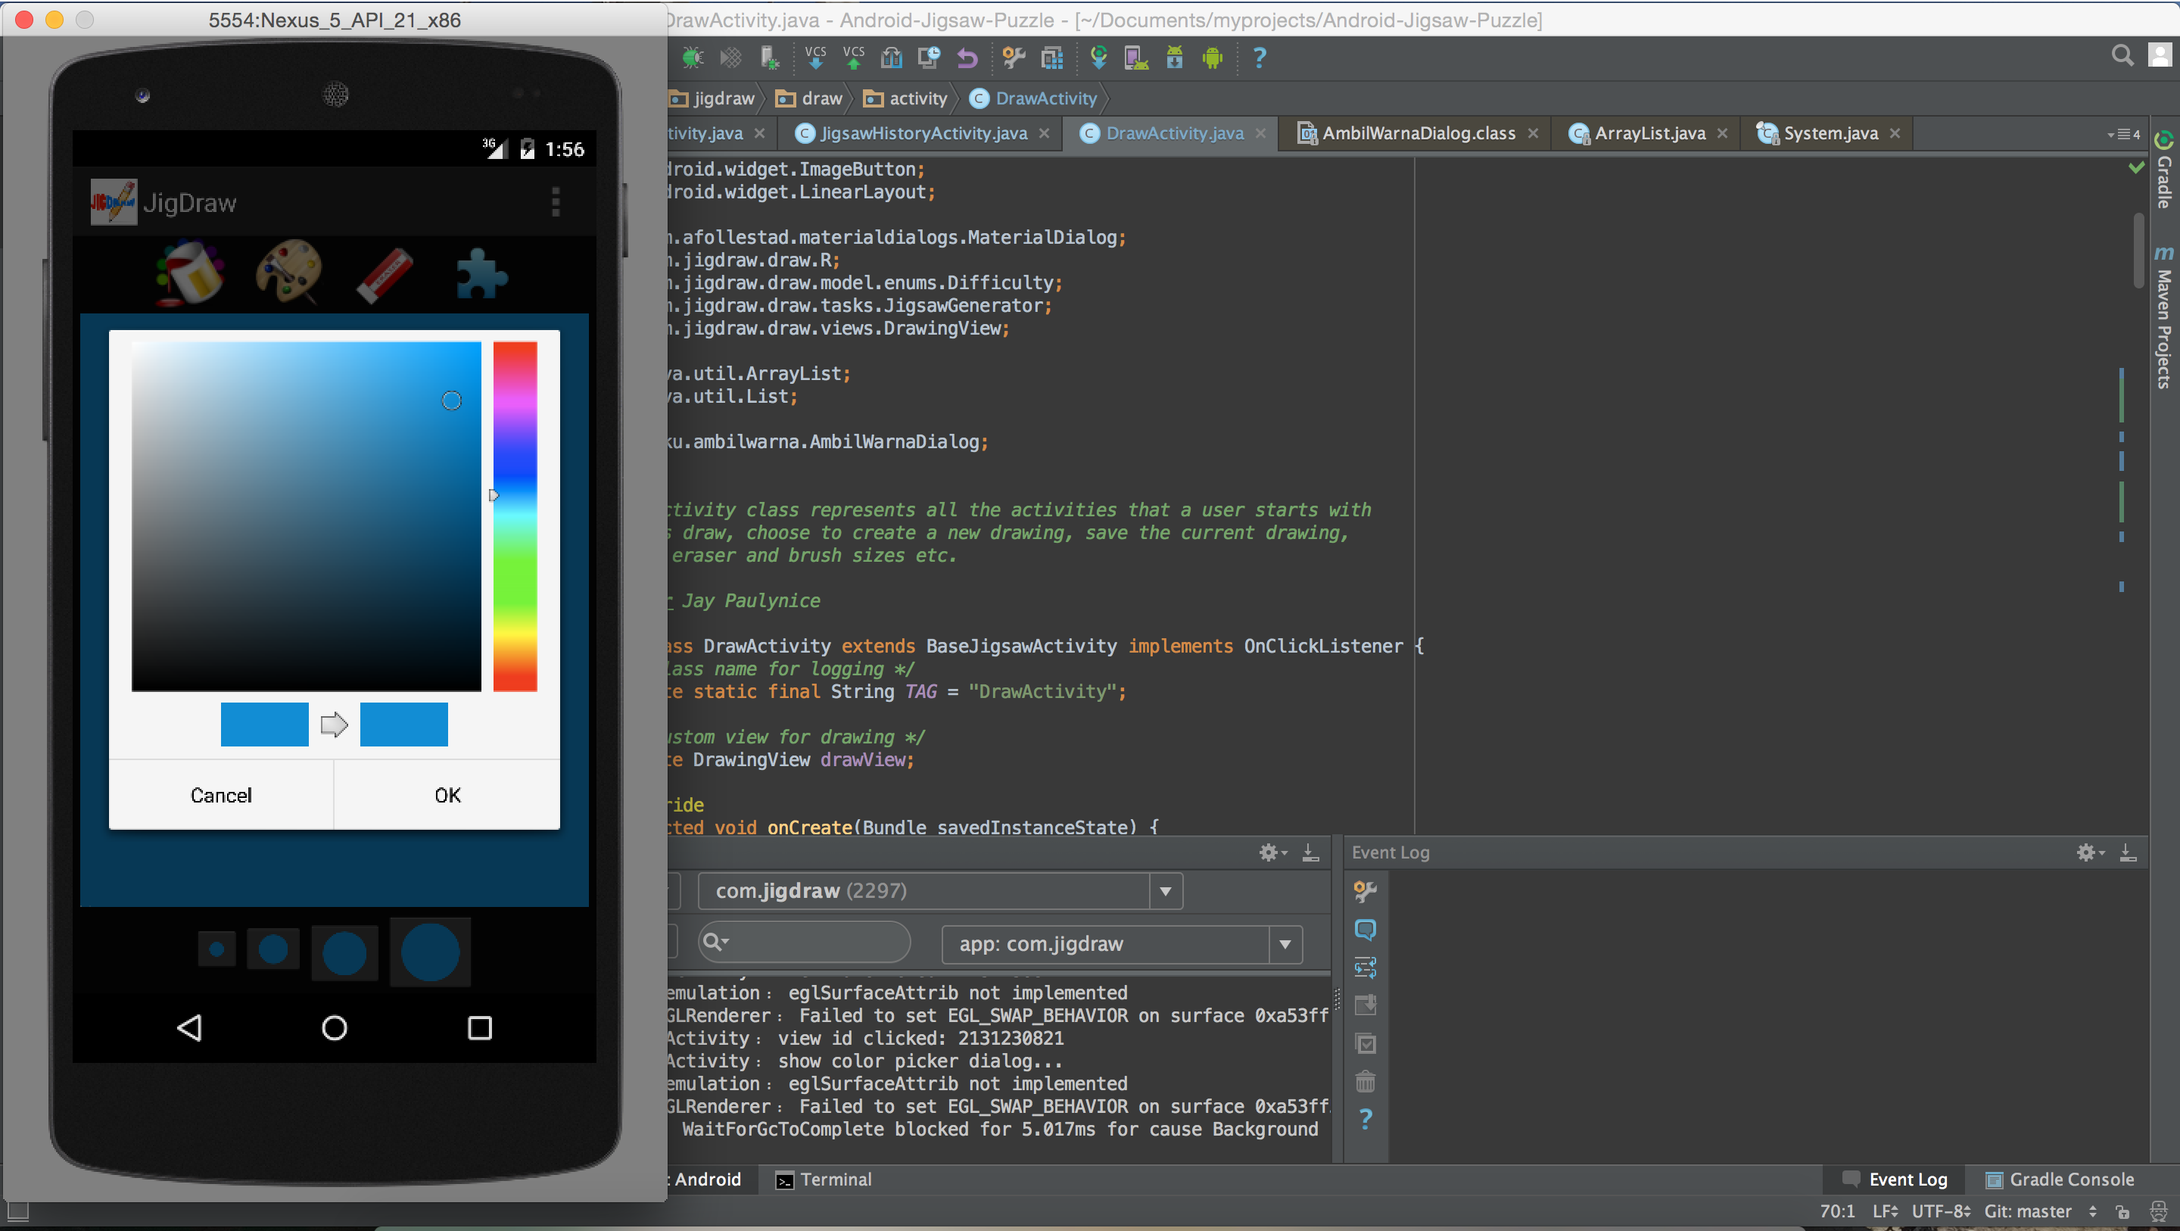
Task: Select the smallest brush size dot
Action: click(x=216, y=949)
